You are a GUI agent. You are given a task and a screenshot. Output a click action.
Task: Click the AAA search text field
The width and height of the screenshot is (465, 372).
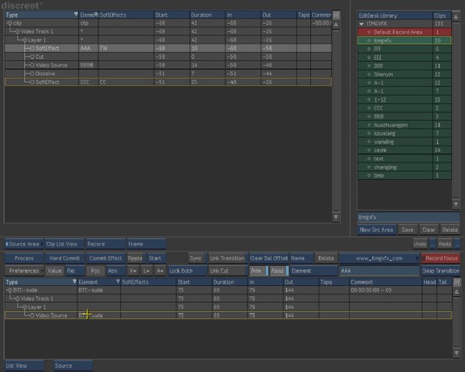coord(378,270)
